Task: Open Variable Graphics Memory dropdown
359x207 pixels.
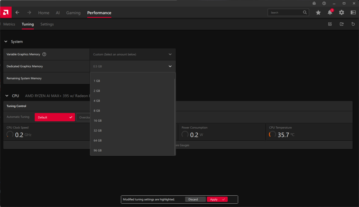Action: pyautogui.click(x=133, y=54)
